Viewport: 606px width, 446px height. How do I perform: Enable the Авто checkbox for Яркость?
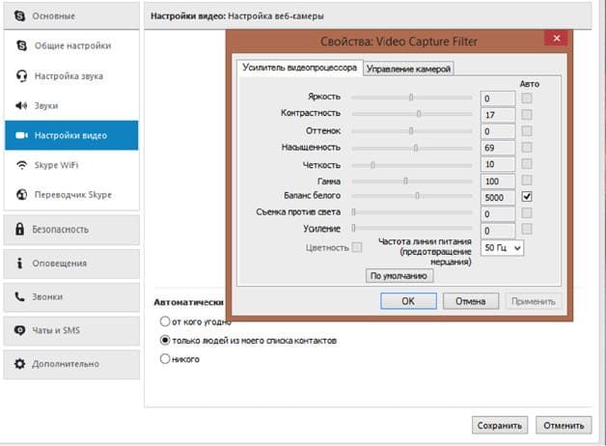tap(526, 98)
